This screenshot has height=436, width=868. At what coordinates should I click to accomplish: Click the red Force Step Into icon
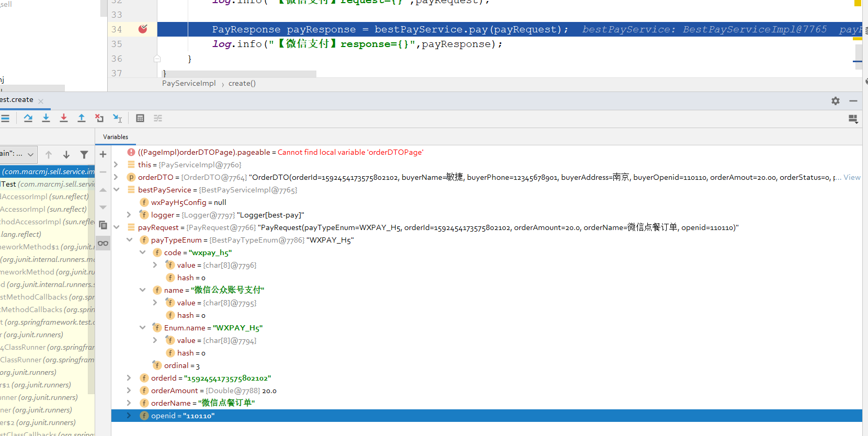pyautogui.click(x=64, y=118)
